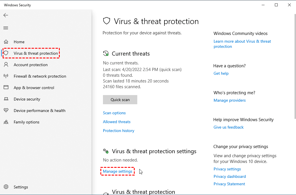The width and height of the screenshot is (296, 195).
Task: Click the Device performance heart icon
Action: click(x=6, y=111)
